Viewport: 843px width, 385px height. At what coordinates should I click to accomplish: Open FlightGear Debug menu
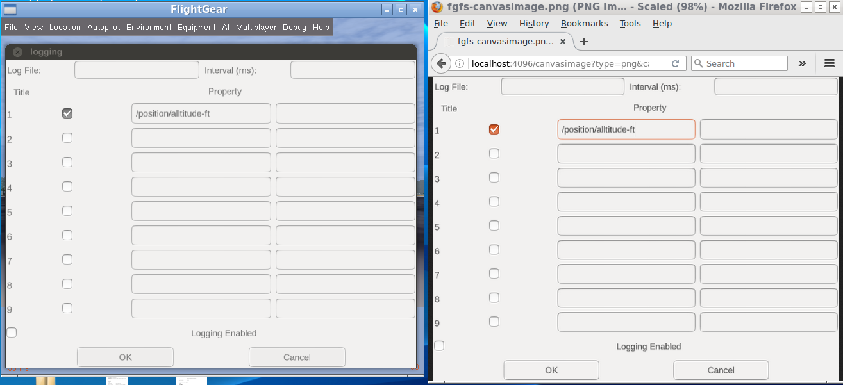[x=294, y=28]
